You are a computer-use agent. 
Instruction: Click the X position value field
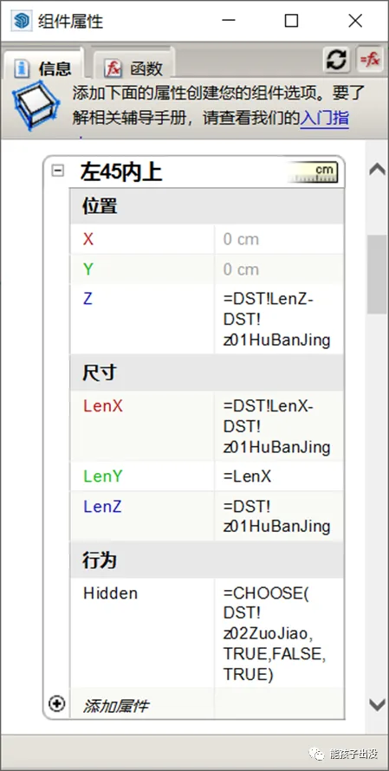pyautogui.click(x=279, y=239)
